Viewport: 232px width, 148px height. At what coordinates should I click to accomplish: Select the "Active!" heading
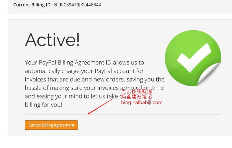[52, 40]
